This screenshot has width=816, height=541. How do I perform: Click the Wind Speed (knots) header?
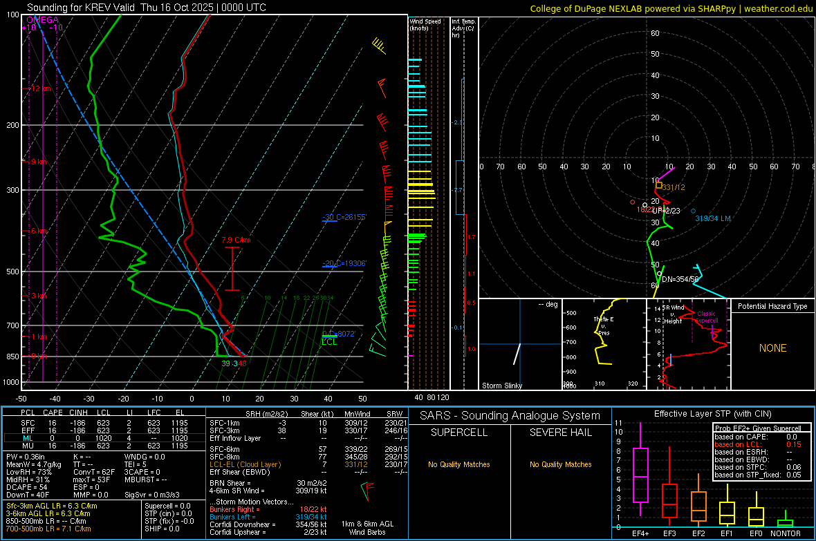(425, 24)
